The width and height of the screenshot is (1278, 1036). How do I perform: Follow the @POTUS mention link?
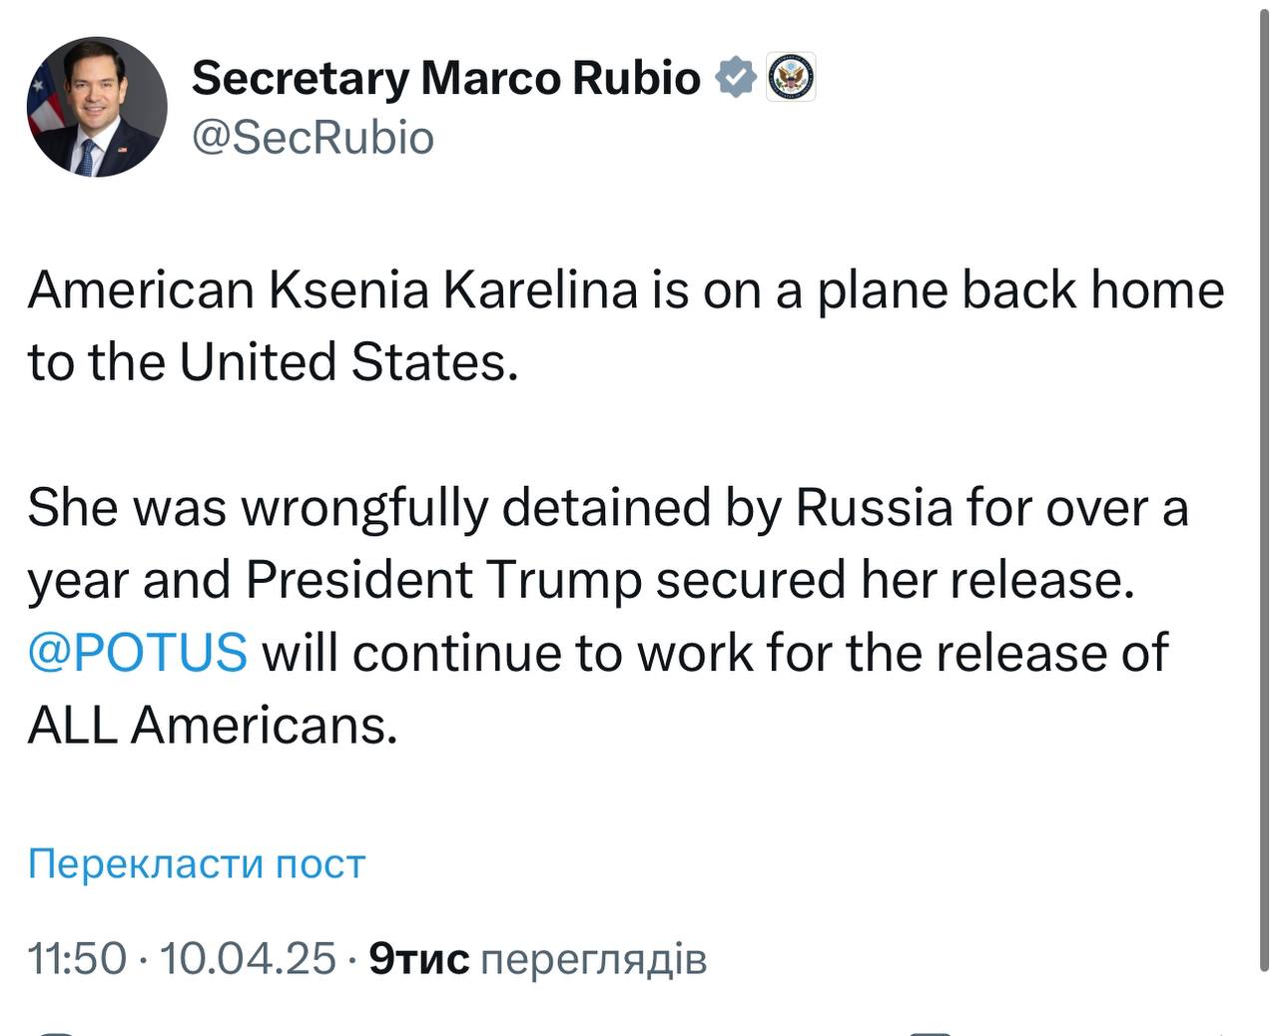click(138, 653)
